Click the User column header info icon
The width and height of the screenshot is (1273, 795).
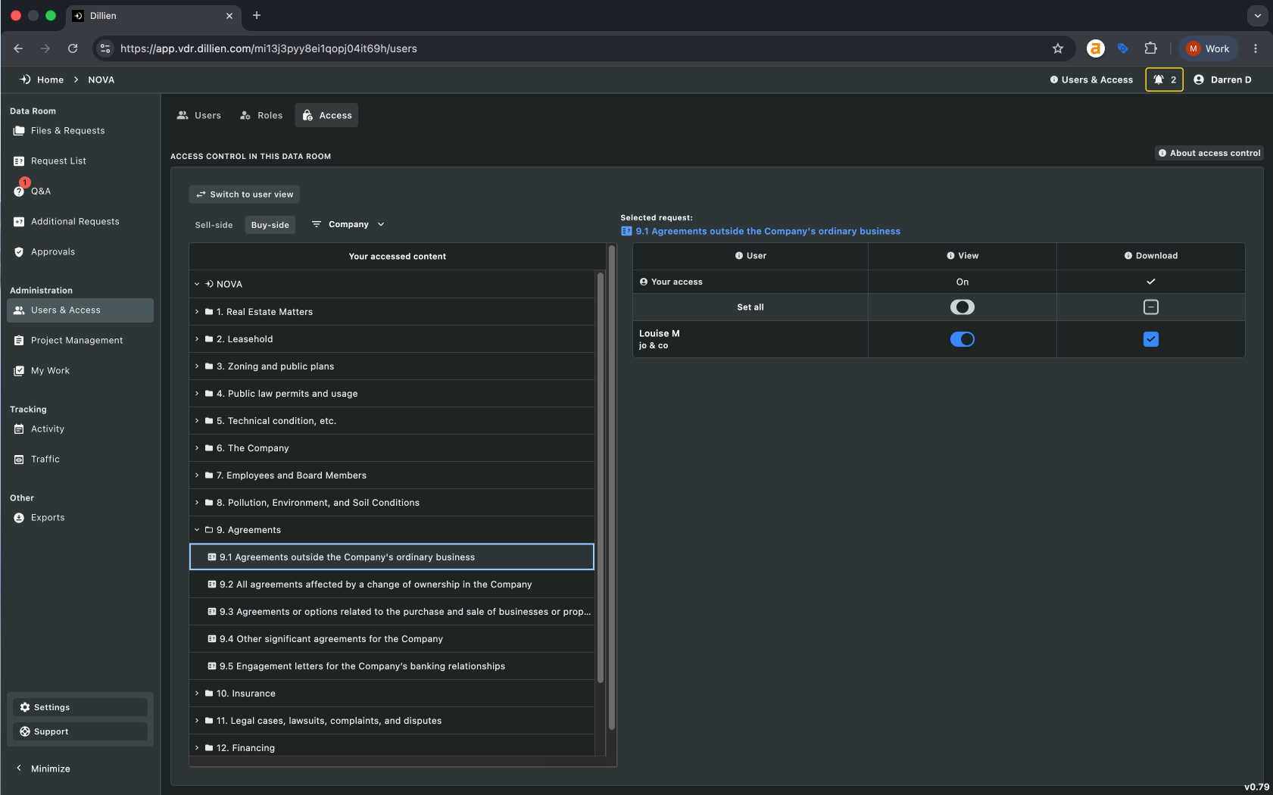tap(739, 256)
